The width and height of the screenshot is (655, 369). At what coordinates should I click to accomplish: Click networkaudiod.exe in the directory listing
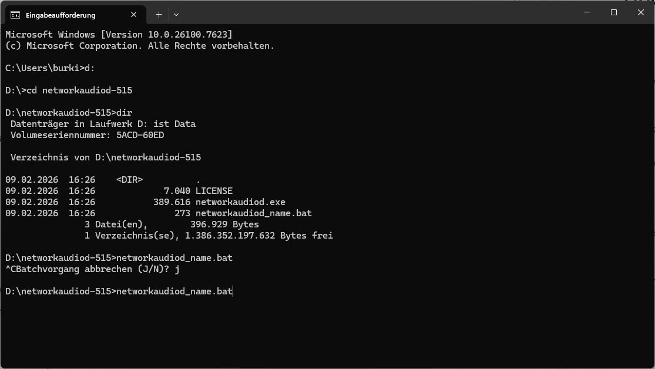point(240,202)
